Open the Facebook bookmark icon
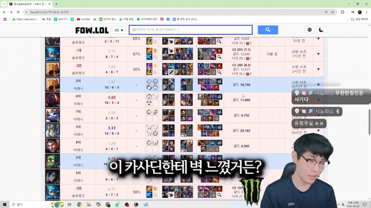The width and height of the screenshot is (371, 208). [x=168, y=19]
